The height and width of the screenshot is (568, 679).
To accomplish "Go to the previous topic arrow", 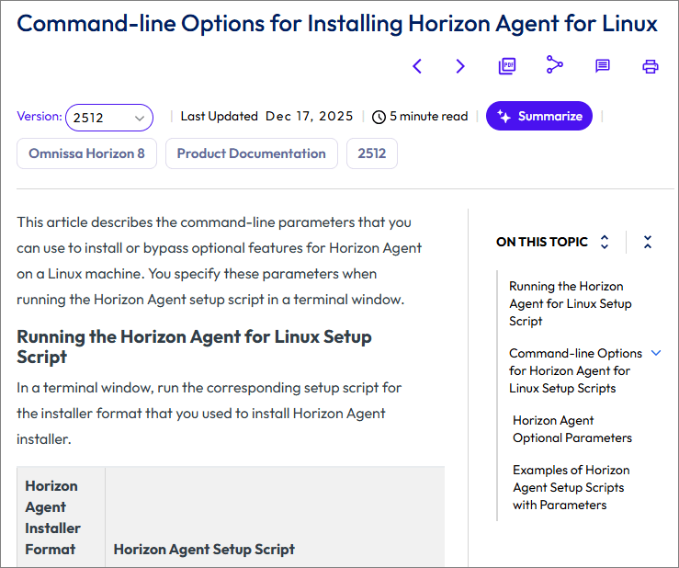I will point(417,66).
